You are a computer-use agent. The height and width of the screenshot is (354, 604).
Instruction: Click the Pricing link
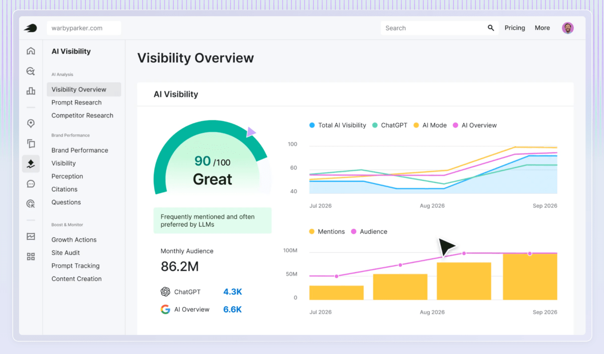pyautogui.click(x=514, y=28)
